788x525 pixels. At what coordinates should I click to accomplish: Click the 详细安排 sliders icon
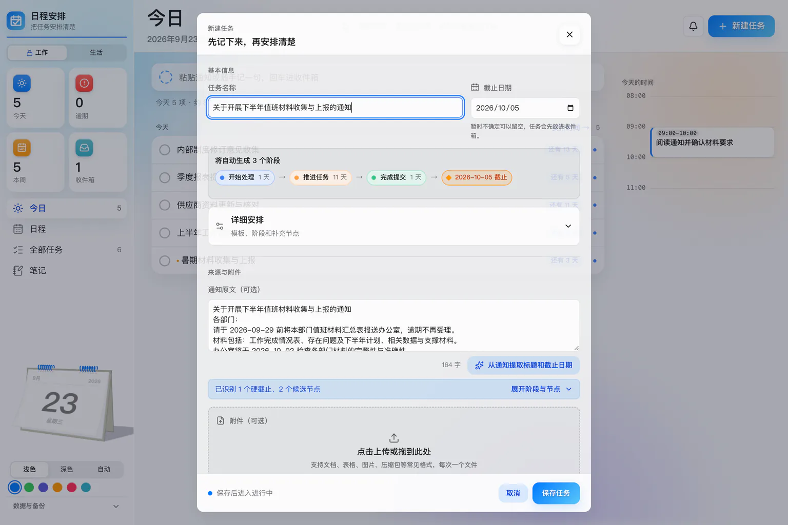point(220,226)
